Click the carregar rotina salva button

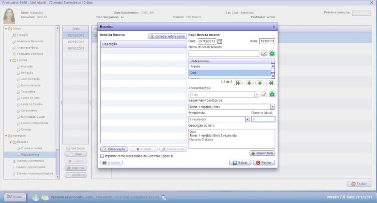[168, 37]
